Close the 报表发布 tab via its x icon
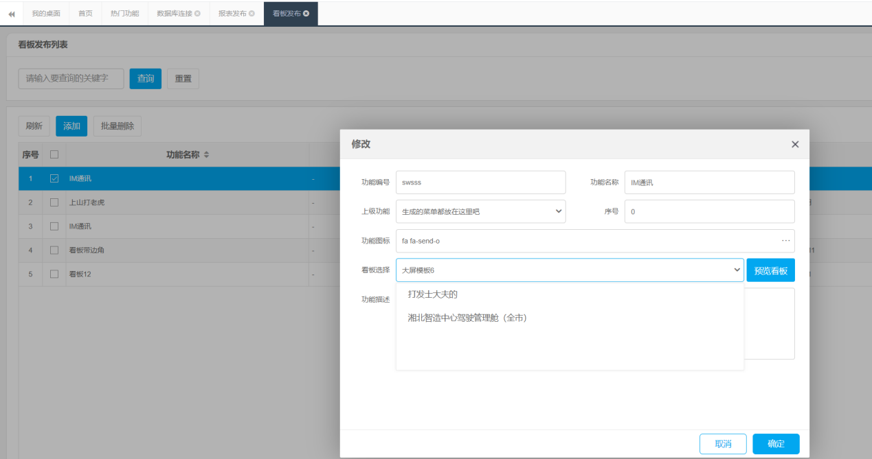 coord(251,14)
